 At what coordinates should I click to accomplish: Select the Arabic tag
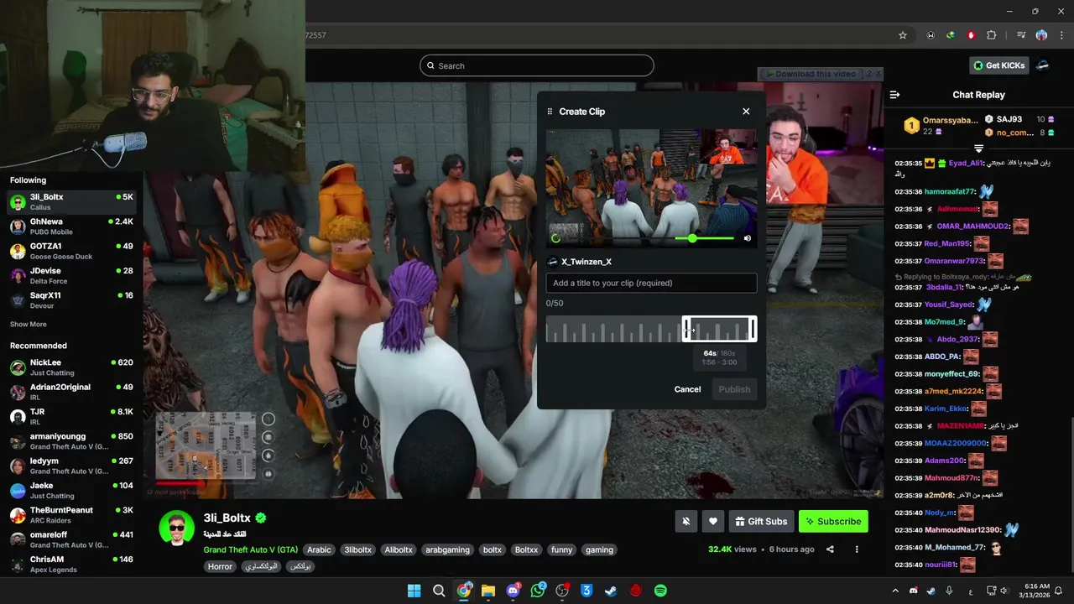coord(319,550)
